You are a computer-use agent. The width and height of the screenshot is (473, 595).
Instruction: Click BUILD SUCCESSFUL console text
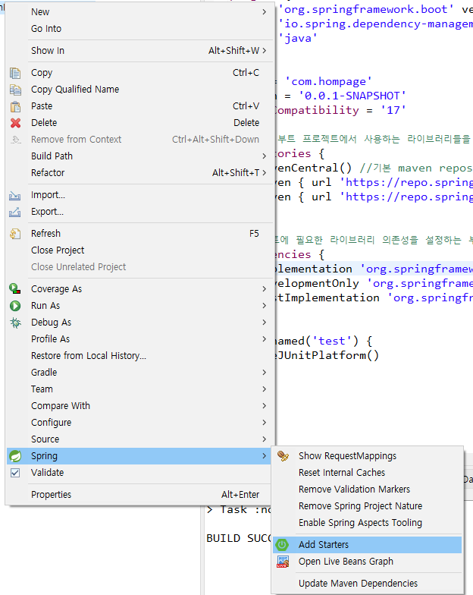pos(239,539)
